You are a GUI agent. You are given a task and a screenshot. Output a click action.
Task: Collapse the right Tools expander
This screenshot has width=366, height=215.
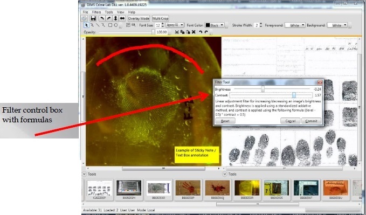(225, 174)
